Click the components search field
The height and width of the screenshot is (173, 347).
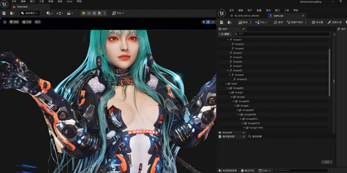tap(282, 34)
